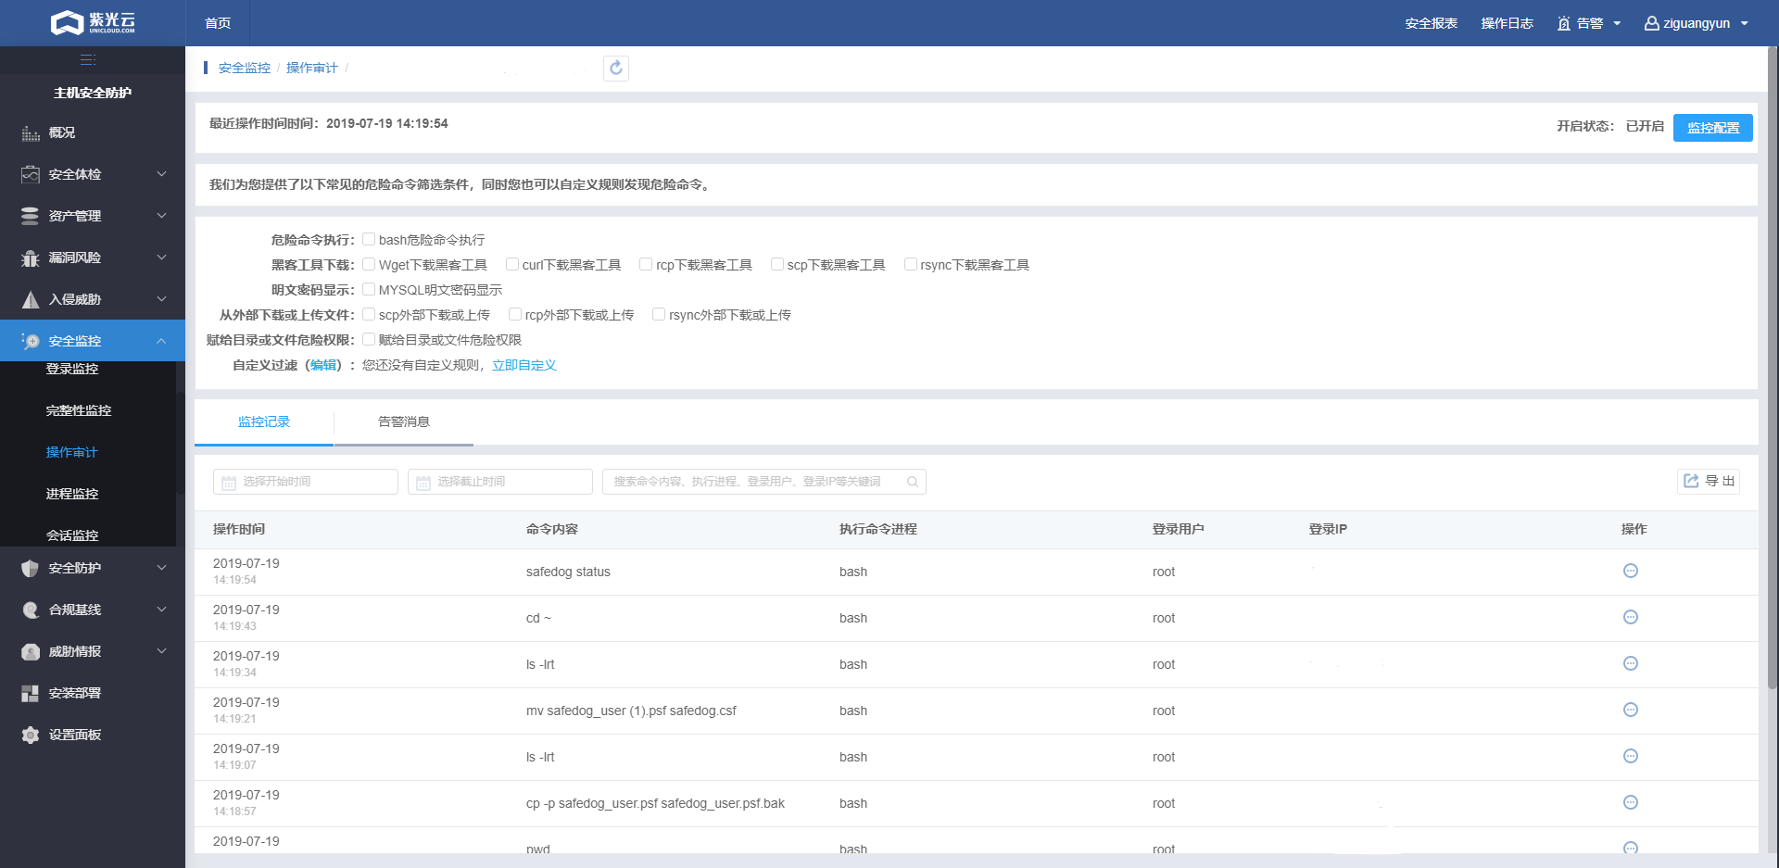Switch to 告警消息 tab
This screenshot has height=868, width=1779.
point(404,421)
